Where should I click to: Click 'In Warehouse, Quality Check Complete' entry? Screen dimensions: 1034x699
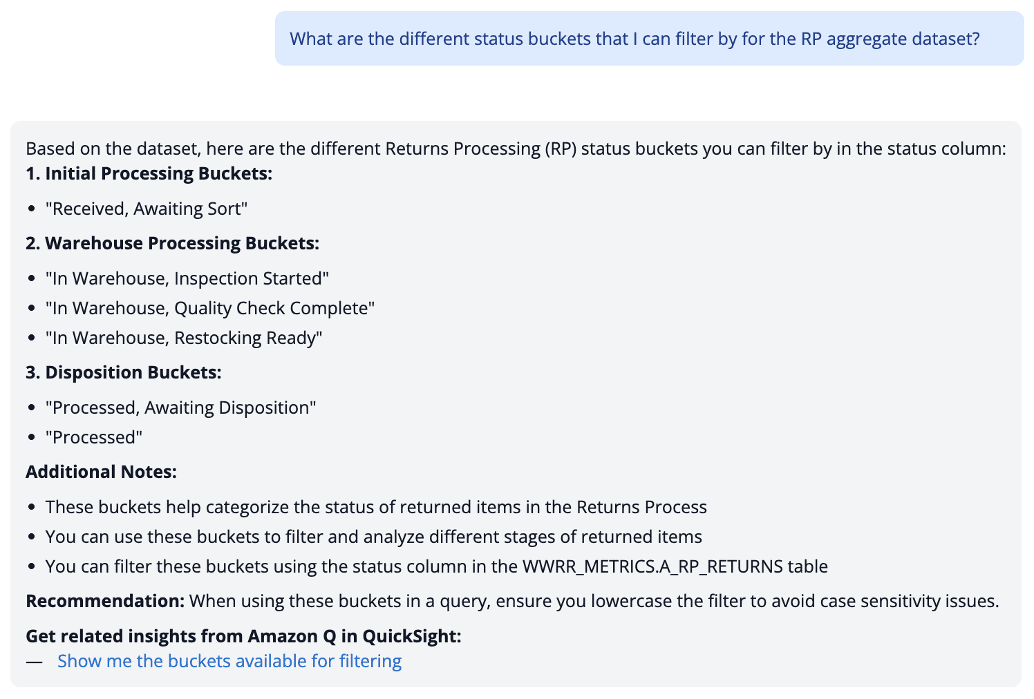(209, 307)
